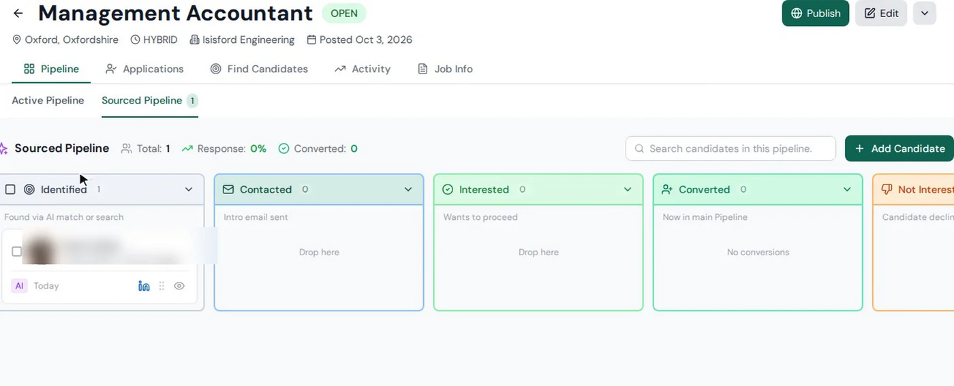Click the Isisford Engineering text
Screen dimensions: 954x386
pyautogui.click(x=249, y=40)
